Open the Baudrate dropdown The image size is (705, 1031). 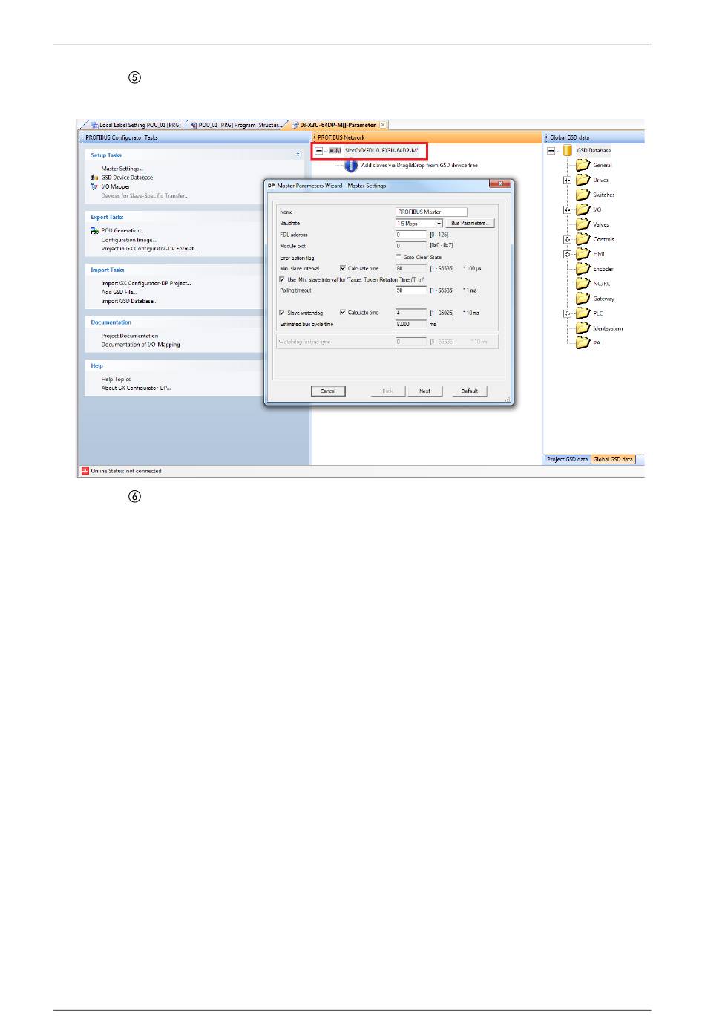pyautogui.click(x=439, y=224)
